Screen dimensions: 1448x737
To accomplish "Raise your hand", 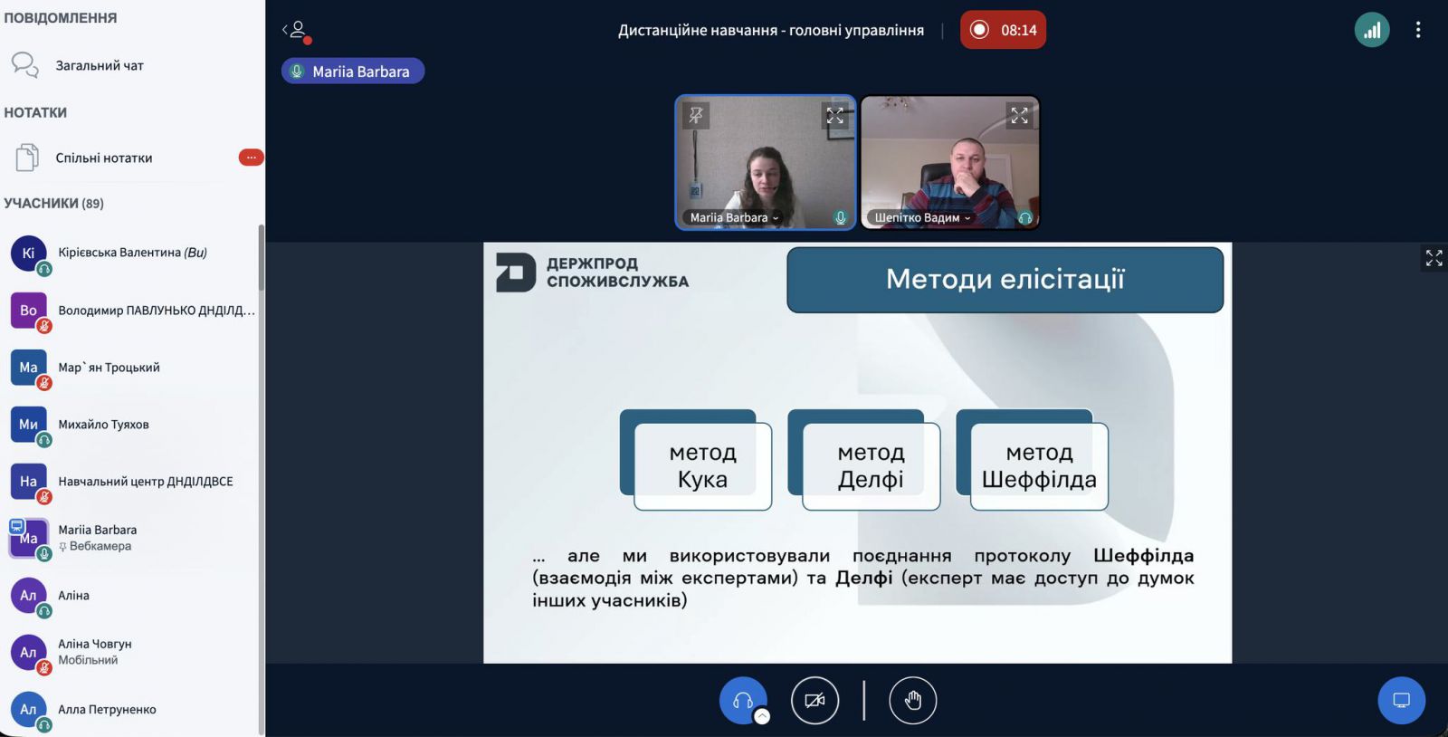I will [x=912, y=701].
